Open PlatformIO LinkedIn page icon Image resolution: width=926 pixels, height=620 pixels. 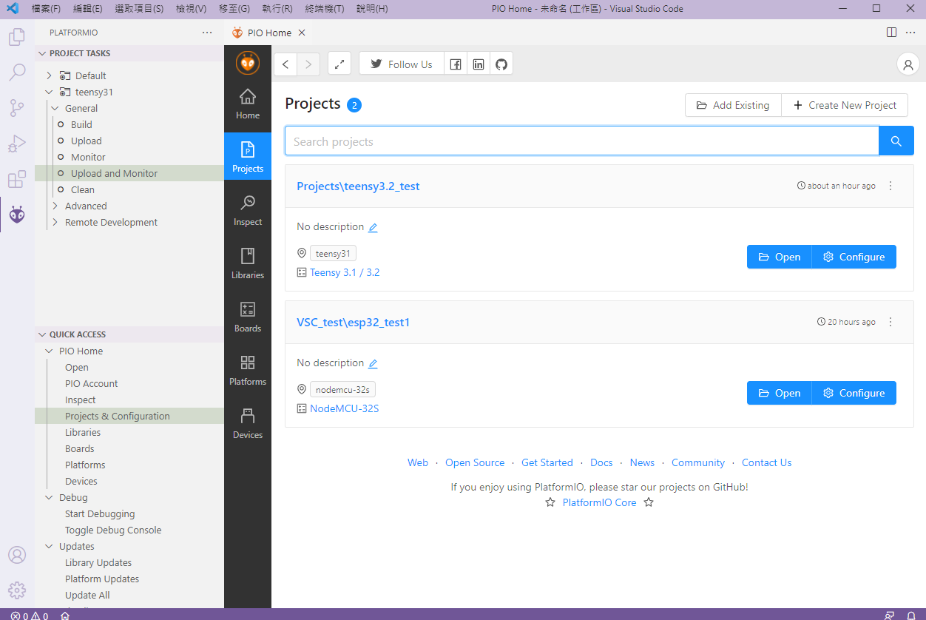[x=479, y=64]
